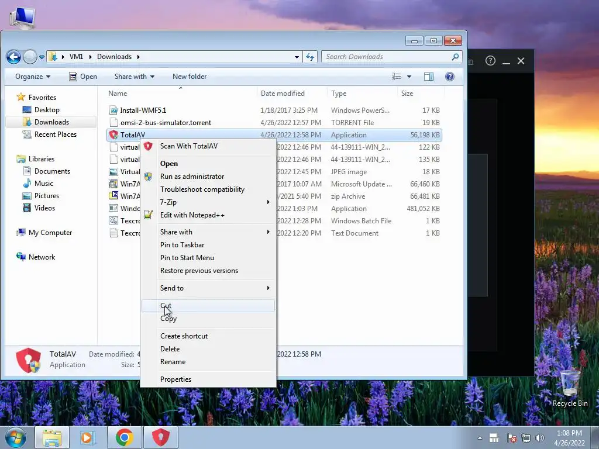
Task: Click VM1 in the address bar breadcrumb
Action: point(77,57)
